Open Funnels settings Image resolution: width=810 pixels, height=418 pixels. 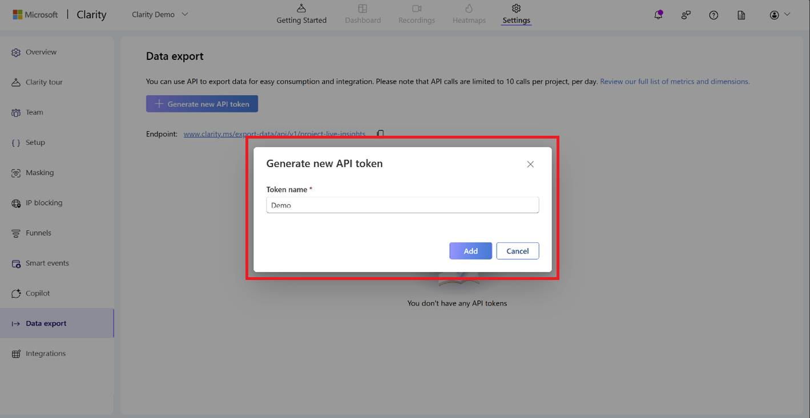57,234
